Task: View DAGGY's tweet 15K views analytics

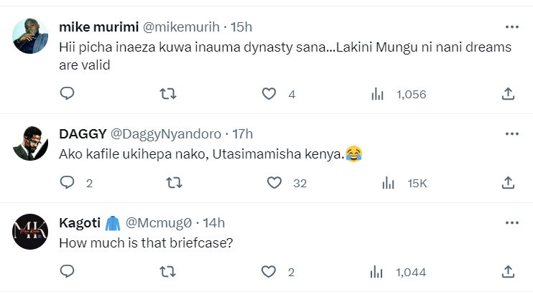Action: (x=389, y=183)
